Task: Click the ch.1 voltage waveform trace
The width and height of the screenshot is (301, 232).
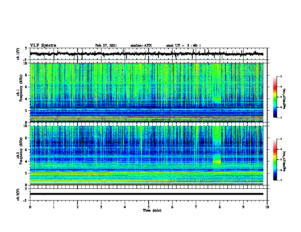Action: pyautogui.click(x=146, y=54)
